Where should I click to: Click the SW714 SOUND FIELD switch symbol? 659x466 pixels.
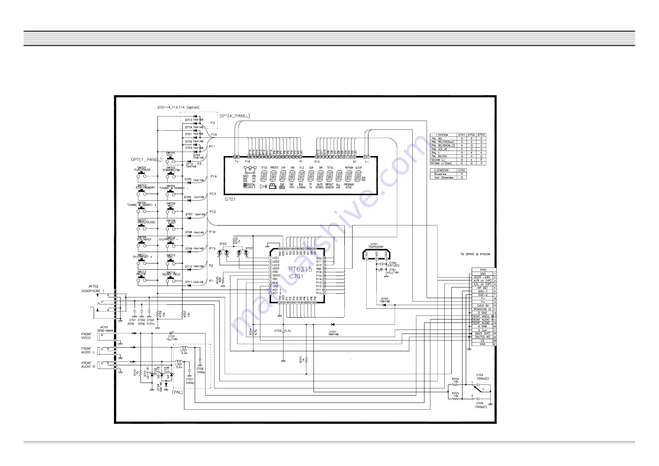point(171,280)
